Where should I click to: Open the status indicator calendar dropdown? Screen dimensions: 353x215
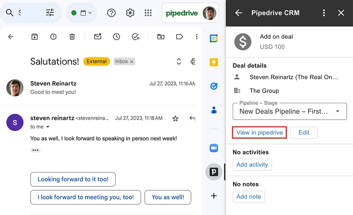coord(82,13)
